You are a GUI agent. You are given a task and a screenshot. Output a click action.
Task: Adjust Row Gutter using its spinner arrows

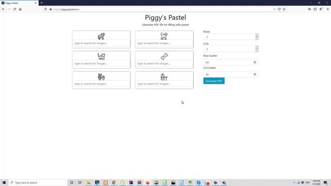255,62
